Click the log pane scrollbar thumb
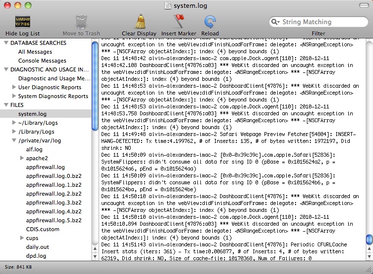Image resolution: width=373 pixels, height=274 pixels. coord(369,240)
